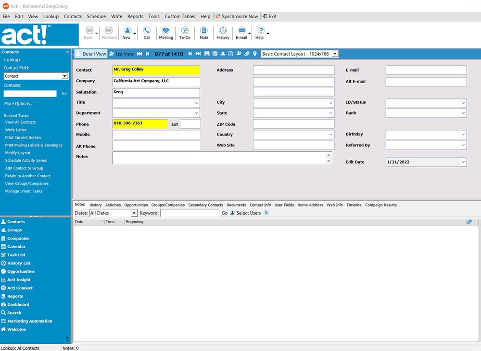Open the Department dropdown
Image resolution: width=481 pixels, height=351 pixels.
point(196,113)
